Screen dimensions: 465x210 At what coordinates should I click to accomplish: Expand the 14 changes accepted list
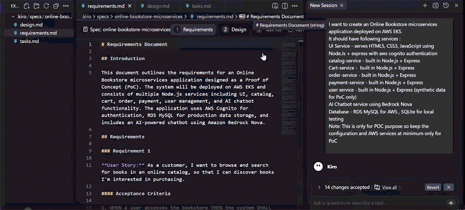pos(319,187)
